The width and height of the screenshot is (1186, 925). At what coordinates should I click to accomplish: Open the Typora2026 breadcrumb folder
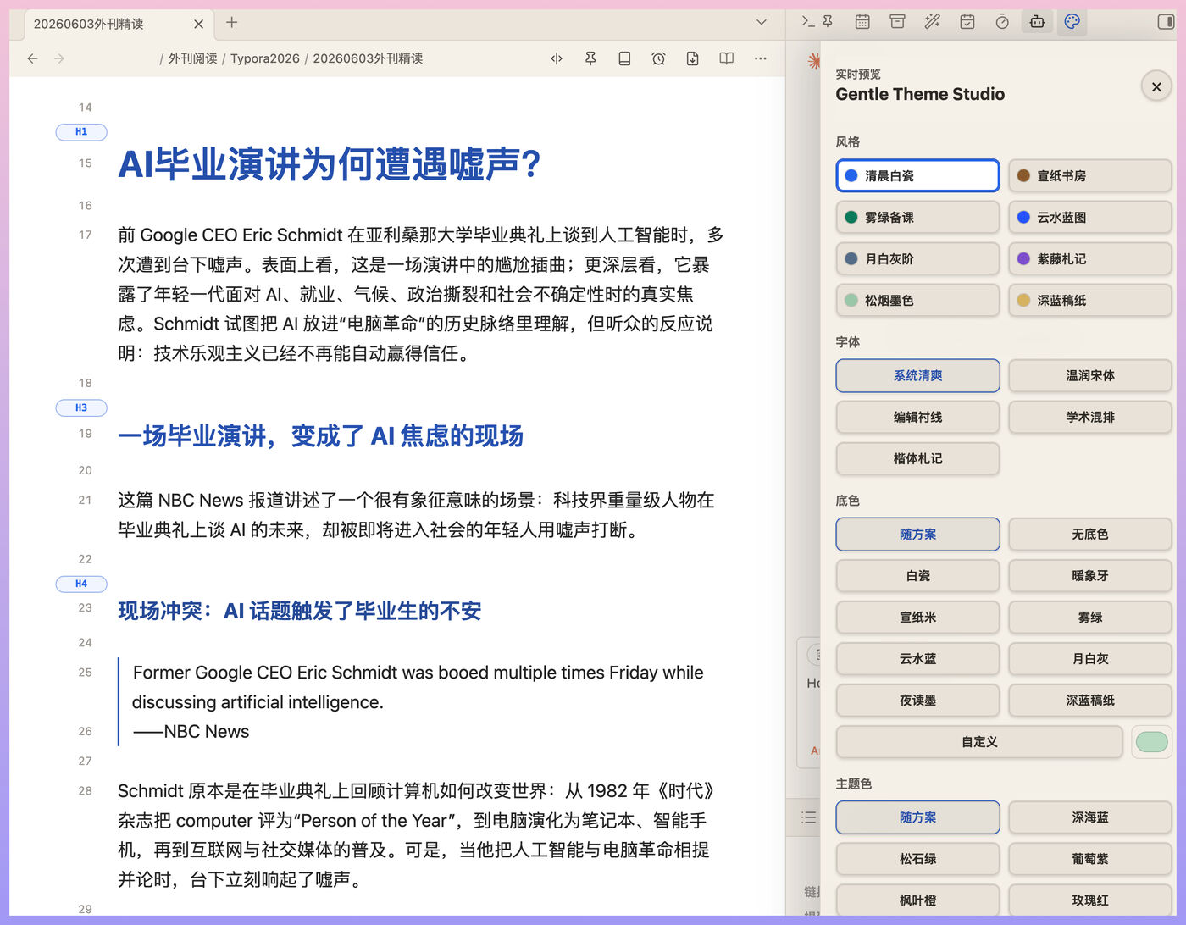coord(265,58)
